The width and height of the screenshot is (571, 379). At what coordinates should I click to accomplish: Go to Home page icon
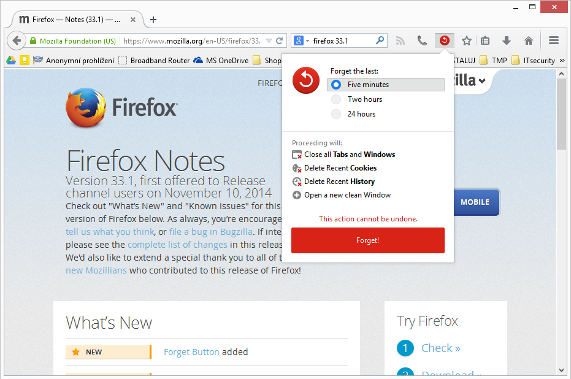(x=529, y=40)
